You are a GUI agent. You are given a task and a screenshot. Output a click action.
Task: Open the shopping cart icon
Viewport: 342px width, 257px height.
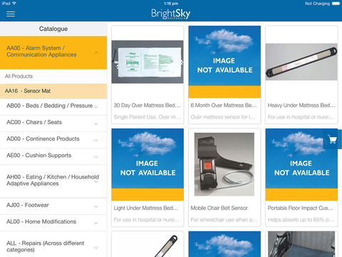coord(333,139)
